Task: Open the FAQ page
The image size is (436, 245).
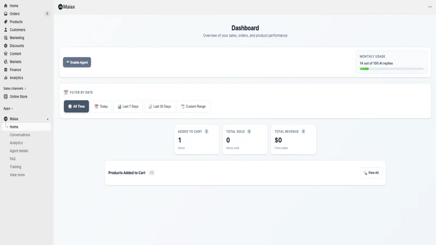Action: [x=13, y=159]
